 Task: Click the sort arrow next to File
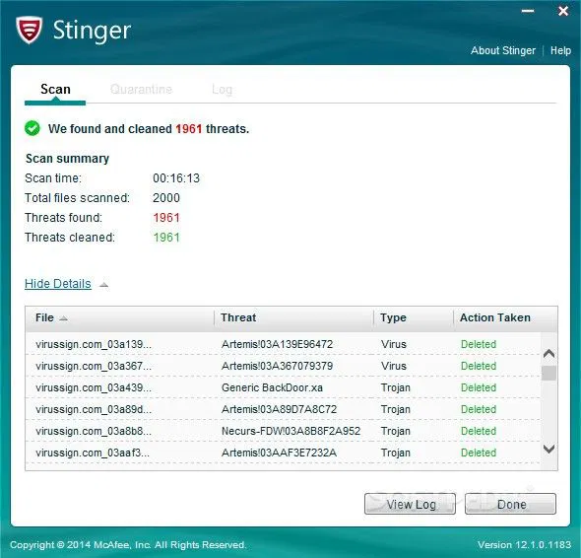(63, 318)
